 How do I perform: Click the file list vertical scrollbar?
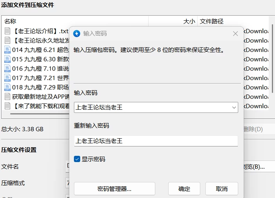point(272,59)
